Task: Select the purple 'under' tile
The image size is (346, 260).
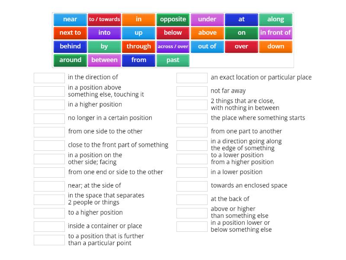Action: click(207, 19)
